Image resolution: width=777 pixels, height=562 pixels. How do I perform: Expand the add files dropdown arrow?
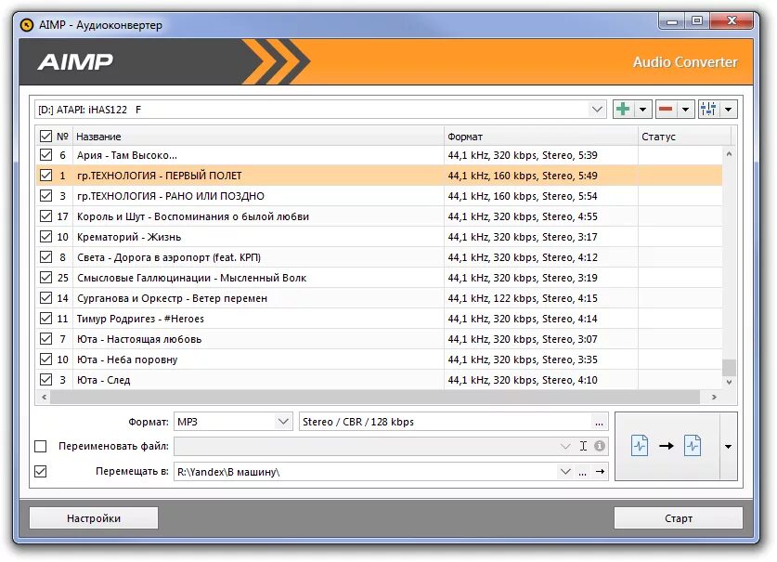[642, 109]
